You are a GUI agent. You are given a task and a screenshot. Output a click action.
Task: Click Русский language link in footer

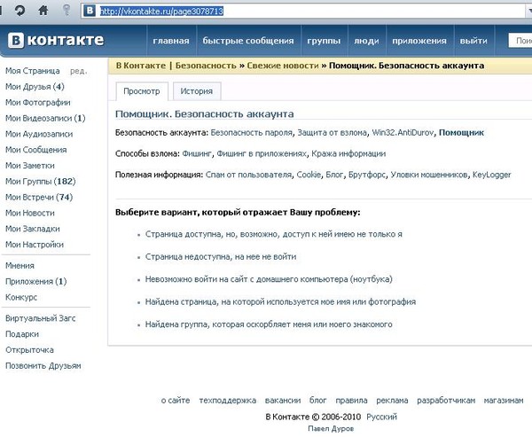381,417
